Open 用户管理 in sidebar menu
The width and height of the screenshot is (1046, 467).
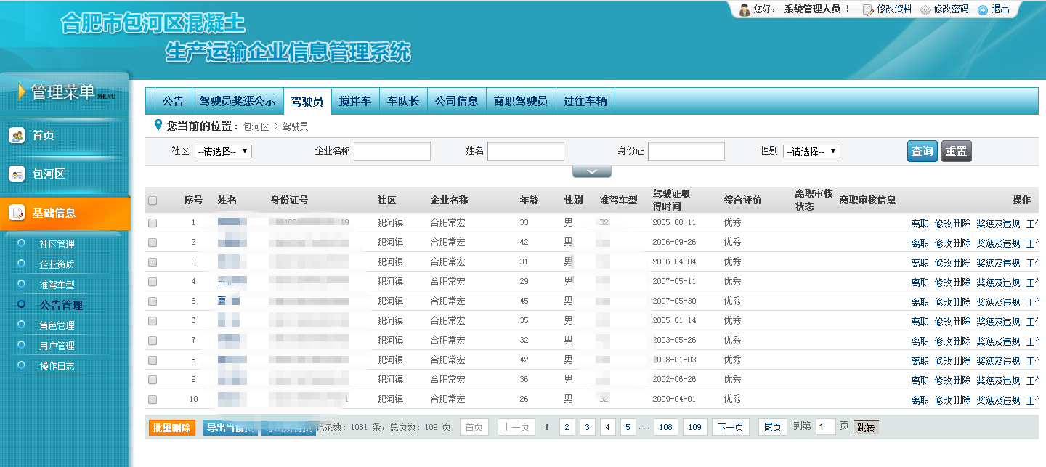click(x=57, y=346)
